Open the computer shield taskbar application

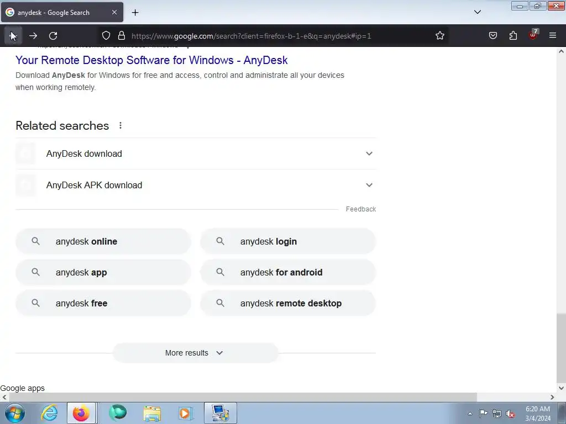(x=220, y=413)
